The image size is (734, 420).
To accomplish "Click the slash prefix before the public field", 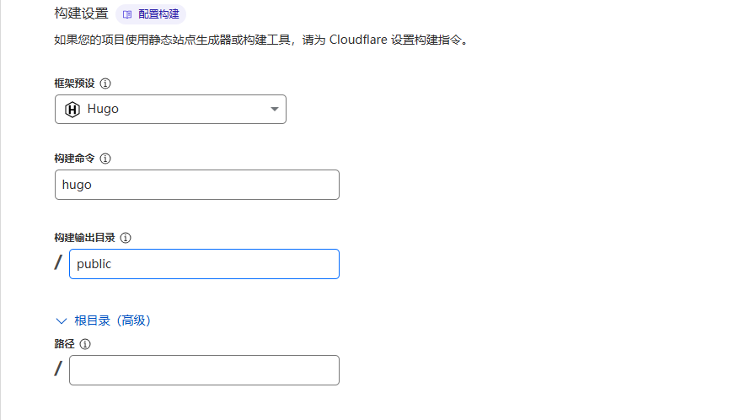I will [58, 263].
